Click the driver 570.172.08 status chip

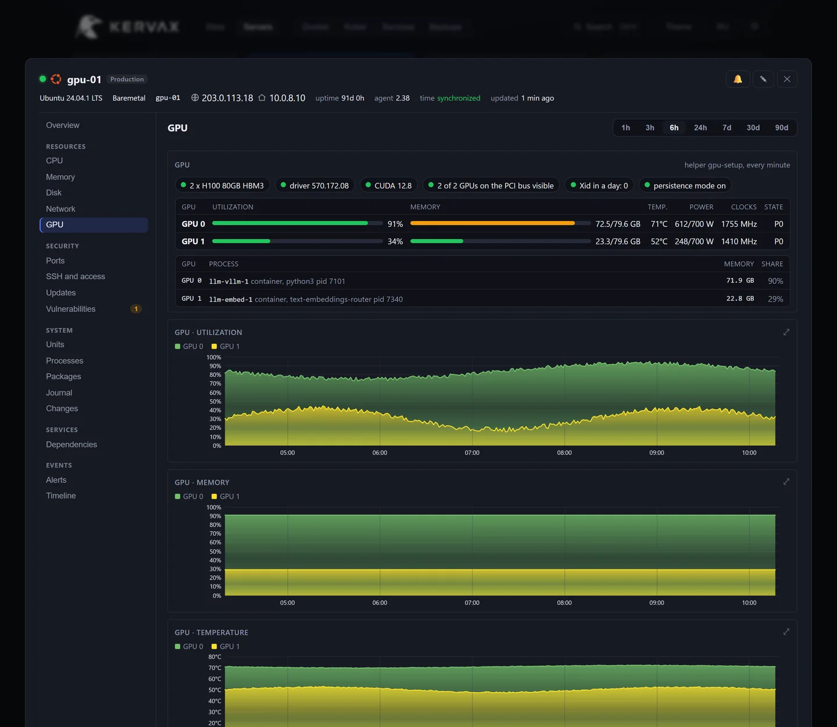[x=314, y=186]
